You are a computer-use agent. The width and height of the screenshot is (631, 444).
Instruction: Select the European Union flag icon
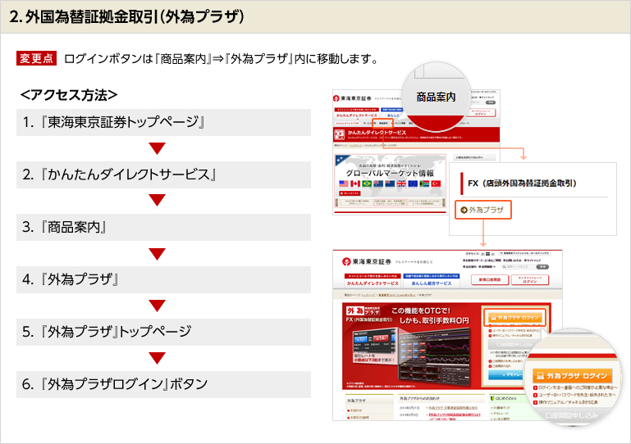click(x=413, y=183)
